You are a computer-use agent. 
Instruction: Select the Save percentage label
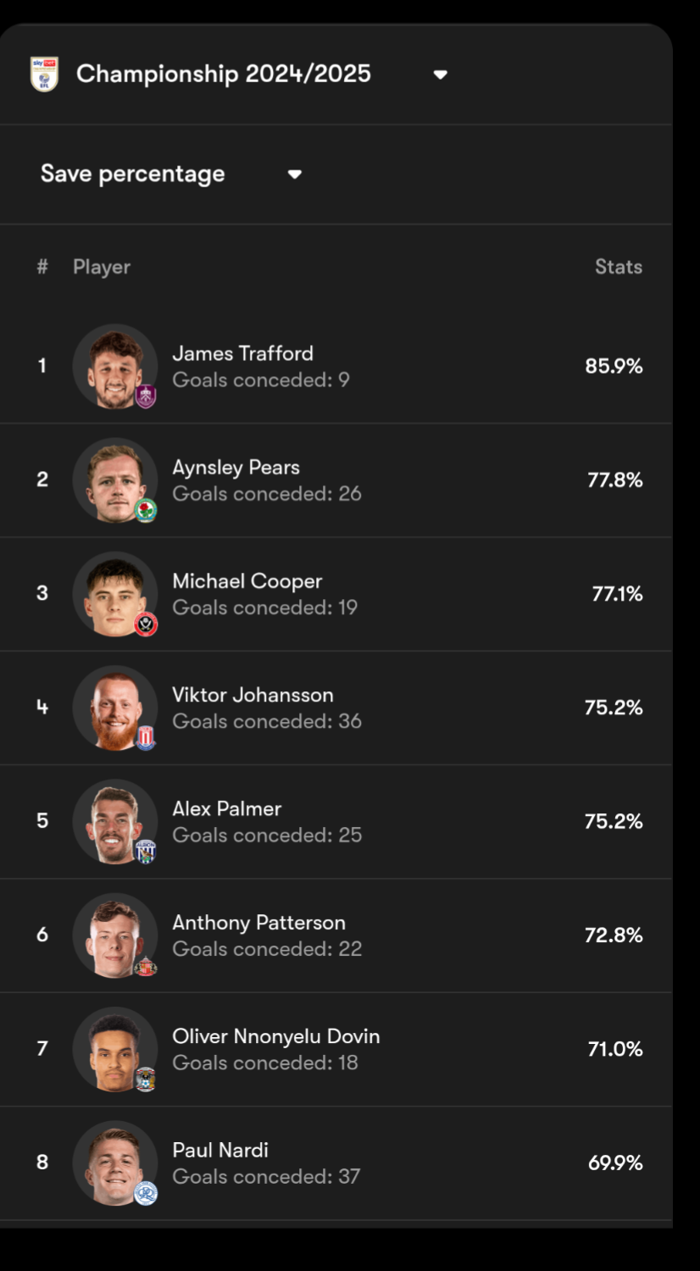tap(133, 174)
